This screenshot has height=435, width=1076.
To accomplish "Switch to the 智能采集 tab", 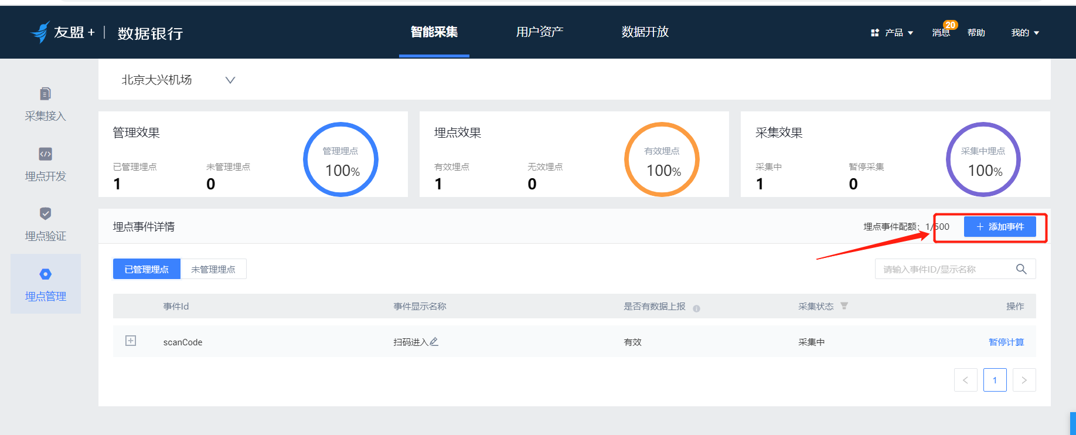I will 434,32.
